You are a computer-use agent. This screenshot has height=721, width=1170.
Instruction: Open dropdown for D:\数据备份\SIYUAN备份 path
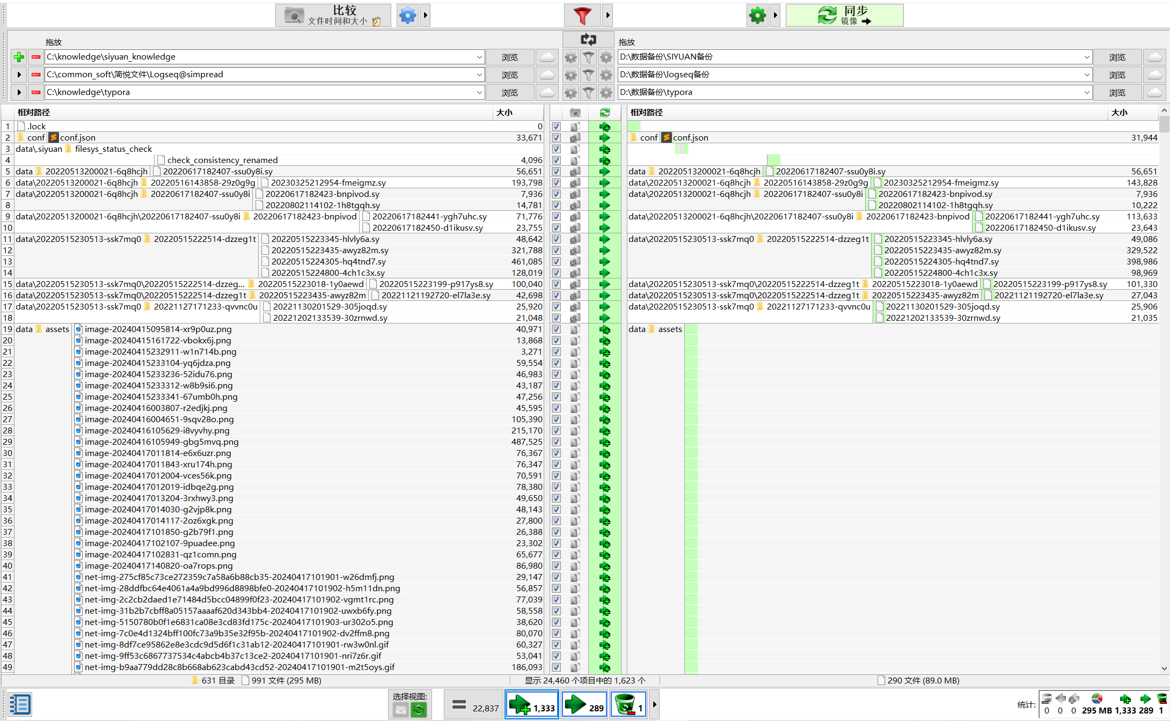1086,57
